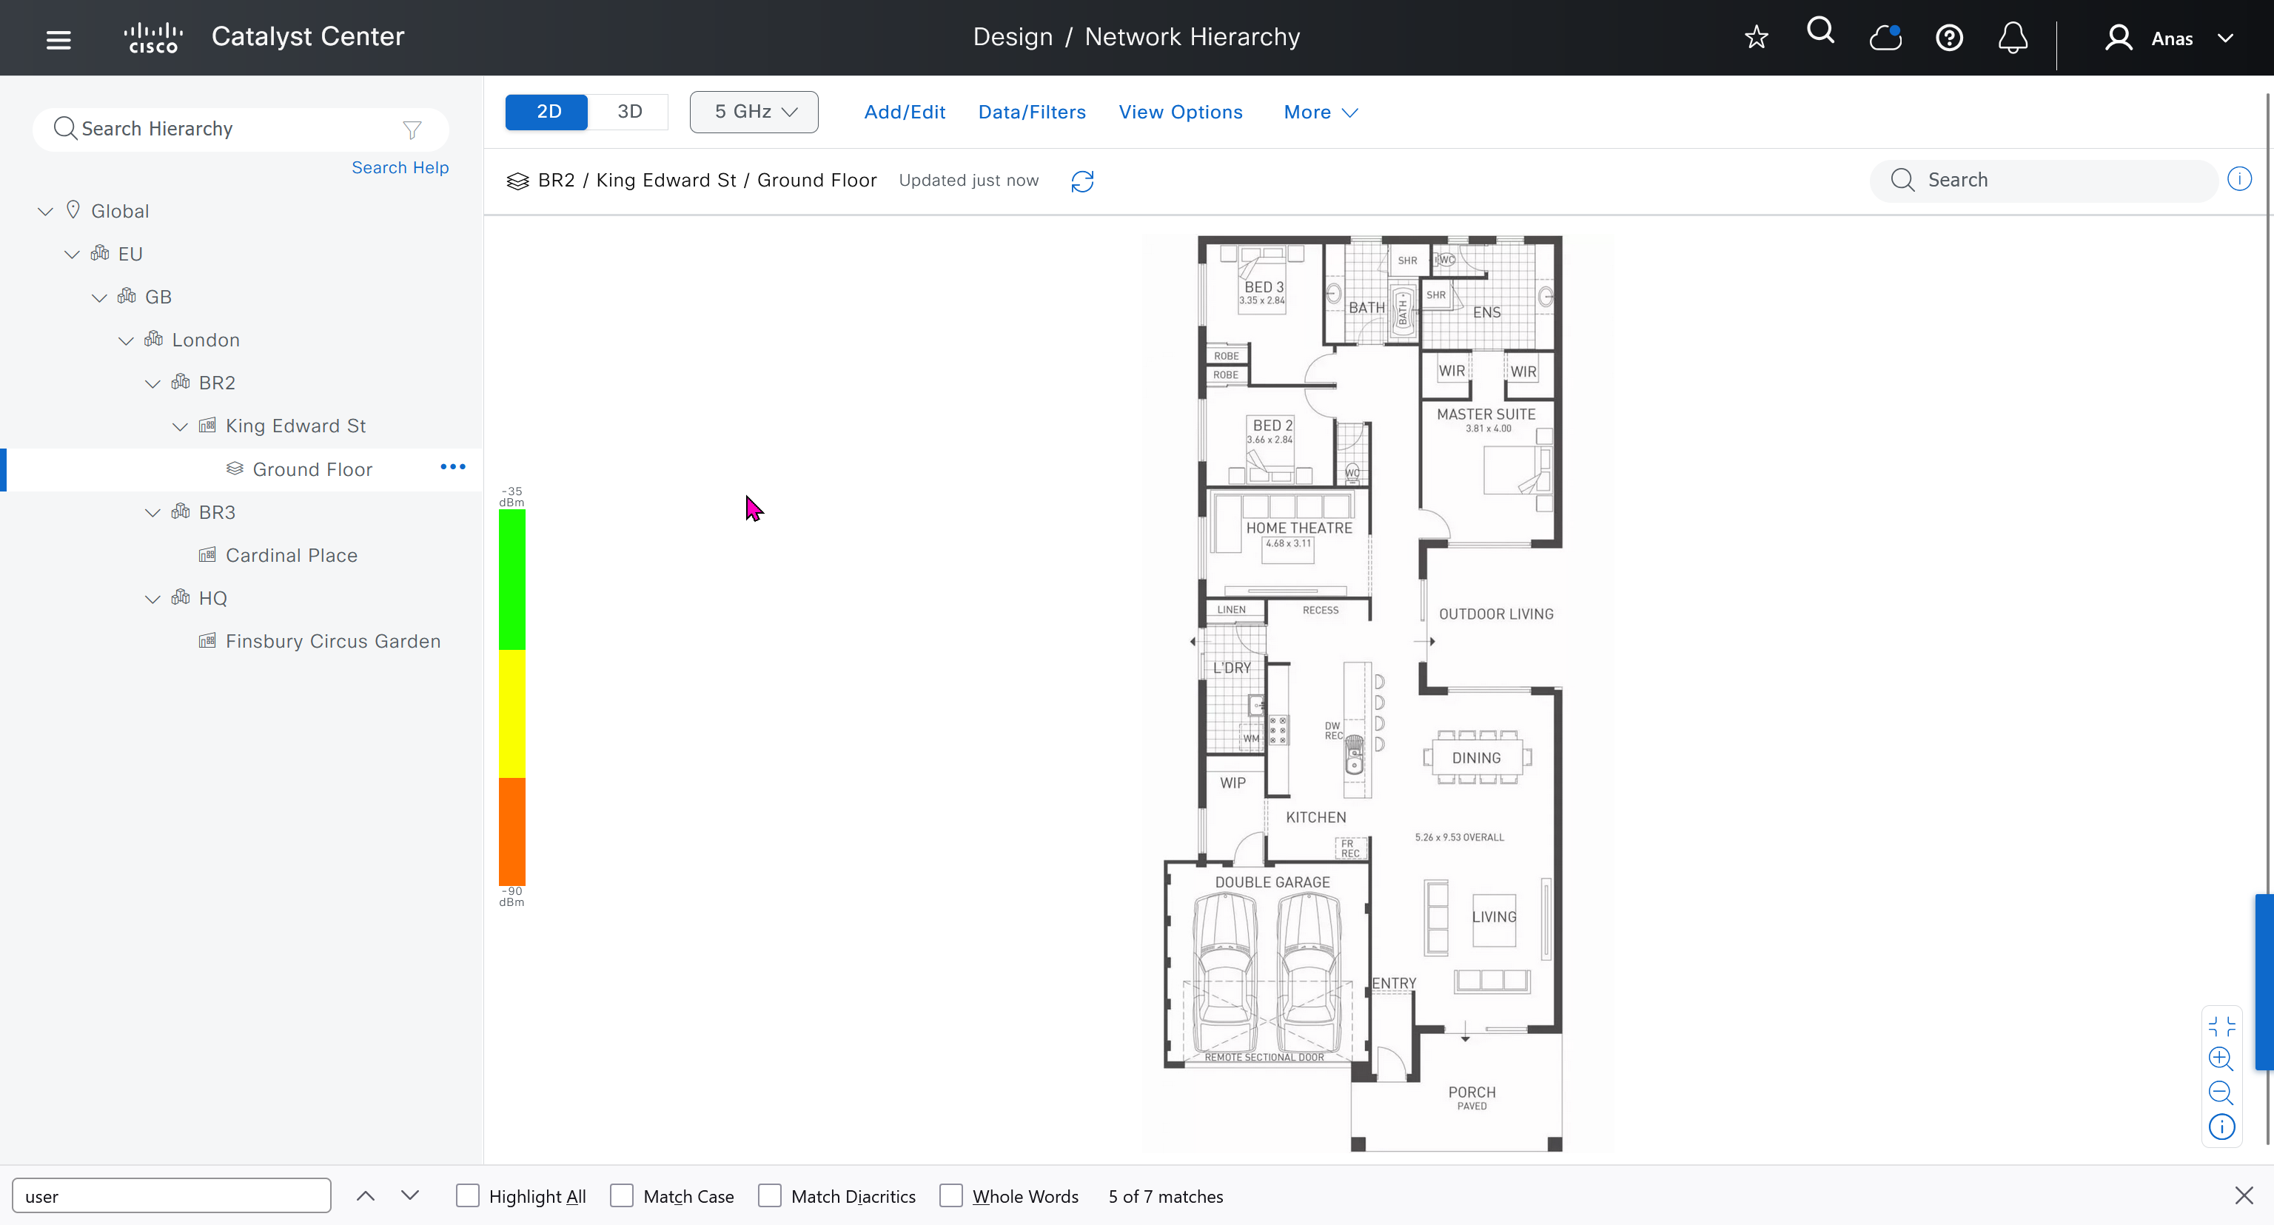Expand the More dropdown menu
The height and width of the screenshot is (1225, 2274).
pos(1320,112)
